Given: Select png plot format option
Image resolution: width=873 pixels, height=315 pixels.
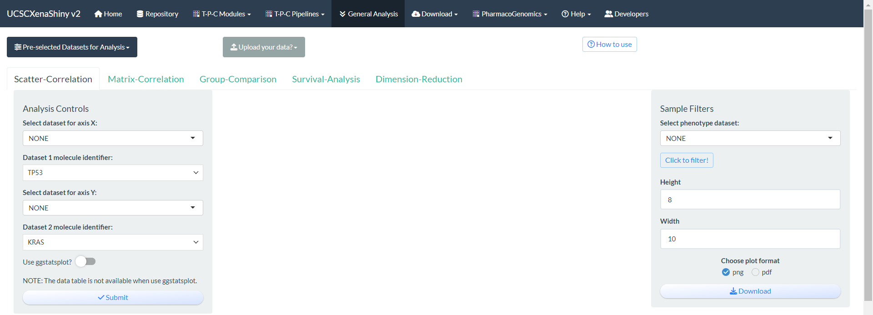Looking at the screenshot, I should point(726,272).
